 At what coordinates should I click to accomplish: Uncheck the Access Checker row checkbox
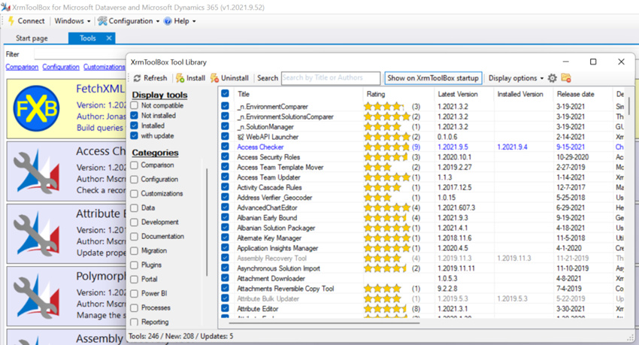(225, 147)
